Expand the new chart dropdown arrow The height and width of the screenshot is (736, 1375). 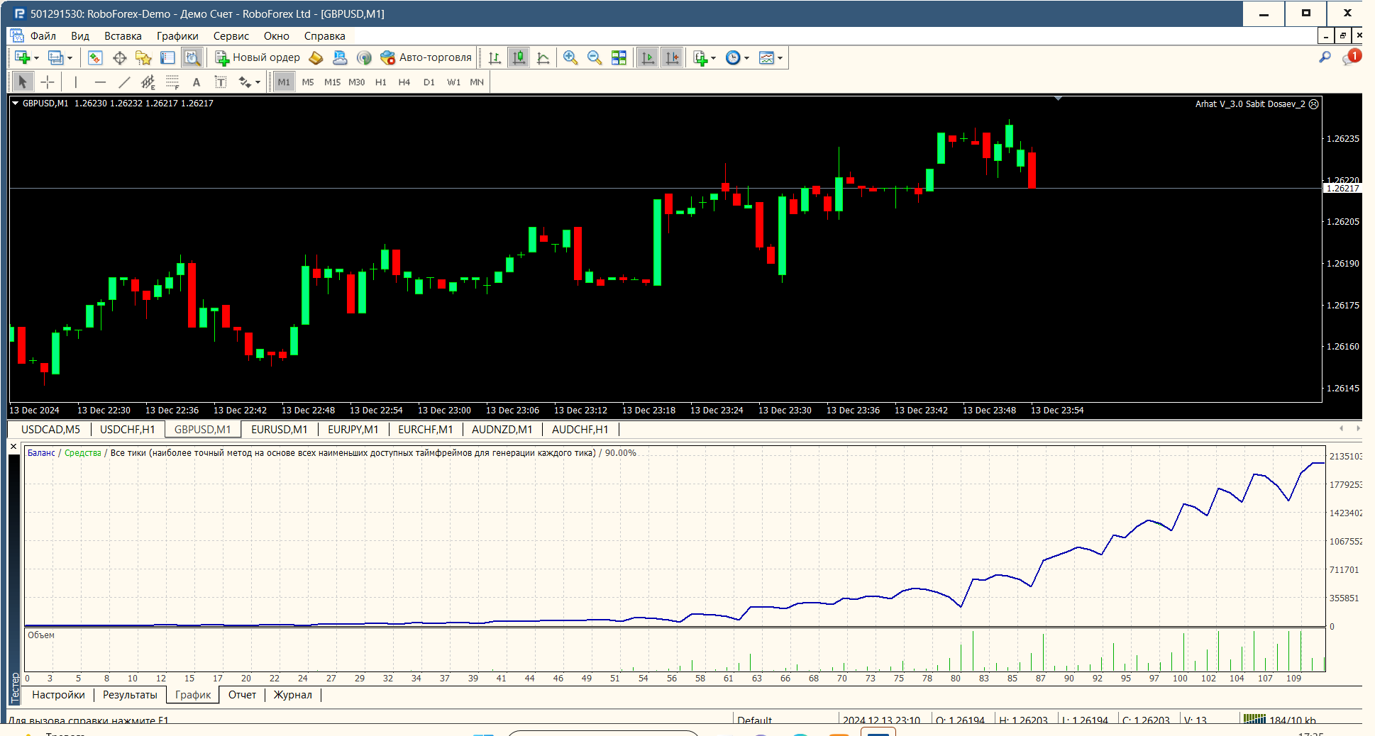coord(36,58)
